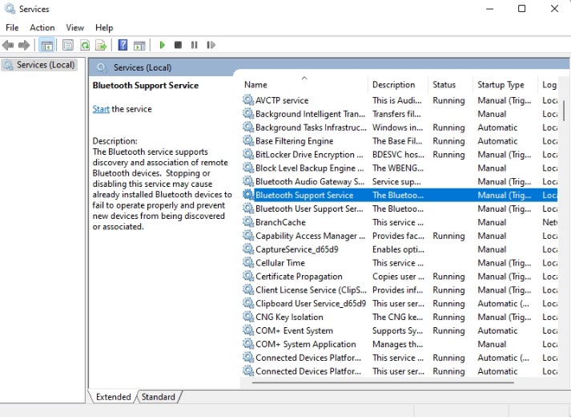Toggle Show/Hide Console Tree toolbar icon
Image resolution: width=571 pixels, height=417 pixels.
click(x=46, y=46)
